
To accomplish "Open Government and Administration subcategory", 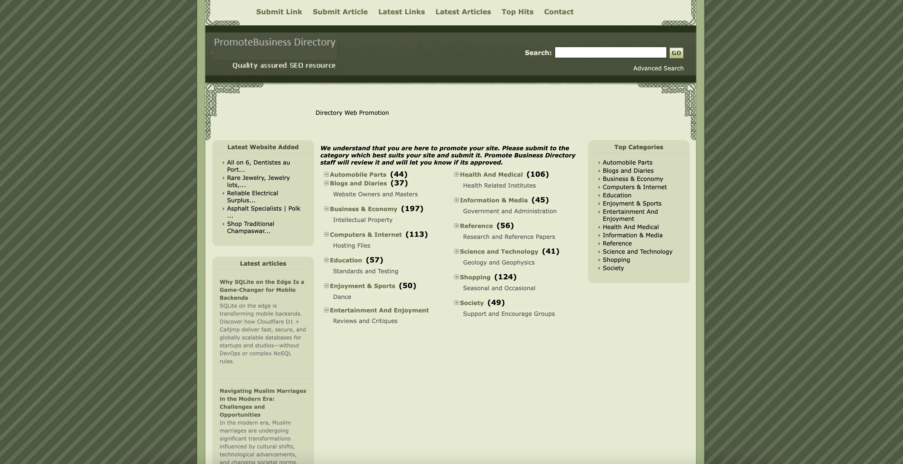I will (x=510, y=211).
